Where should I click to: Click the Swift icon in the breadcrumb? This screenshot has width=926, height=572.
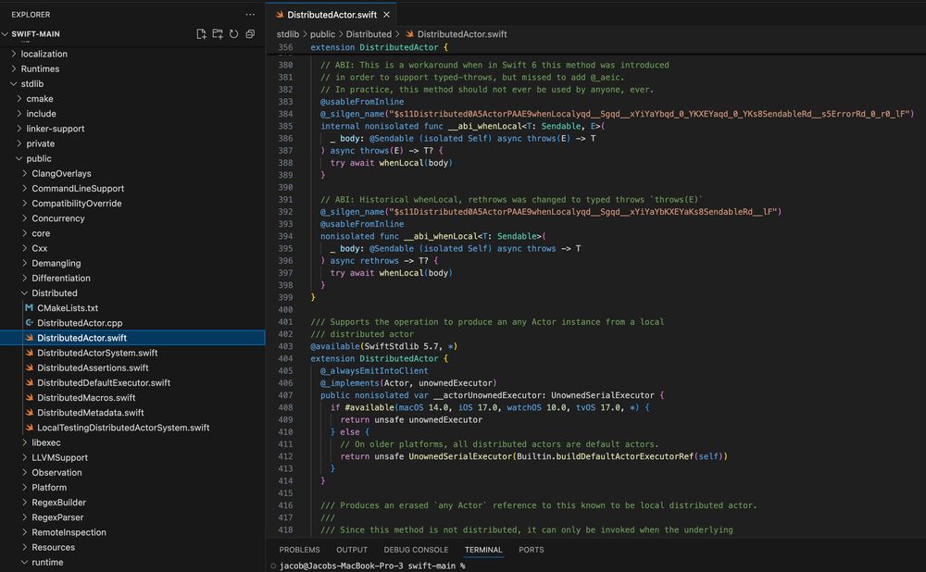coord(409,34)
